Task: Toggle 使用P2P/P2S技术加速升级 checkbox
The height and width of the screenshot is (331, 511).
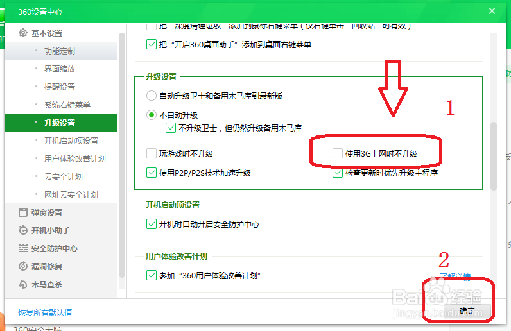Action: 152,173
